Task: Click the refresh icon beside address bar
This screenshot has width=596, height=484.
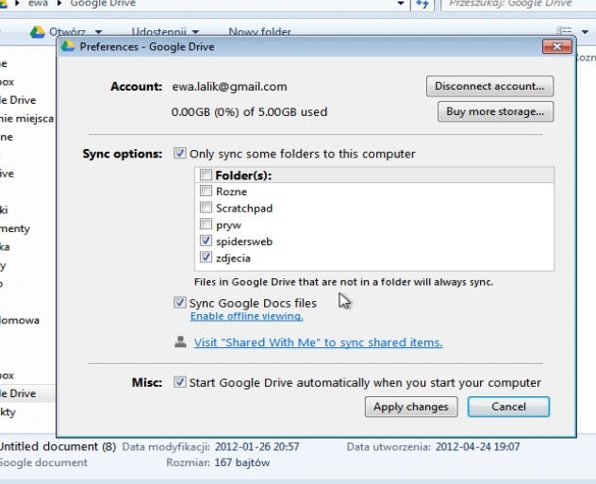Action: (422, 4)
